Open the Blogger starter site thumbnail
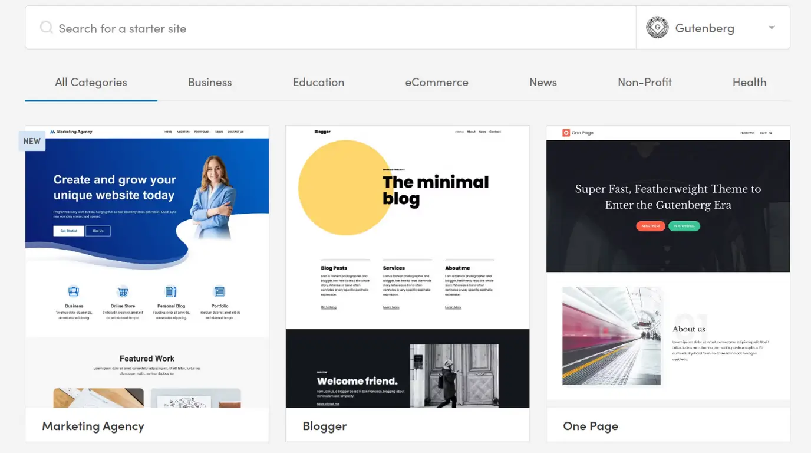 [407, 265]
